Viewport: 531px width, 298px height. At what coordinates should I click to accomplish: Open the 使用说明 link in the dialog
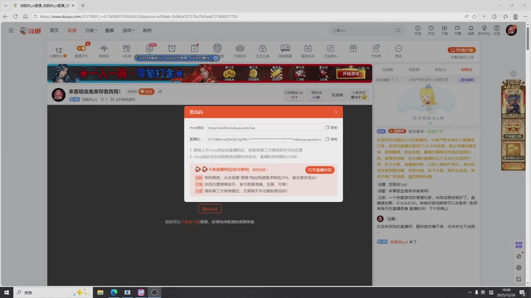coord(260,170)
